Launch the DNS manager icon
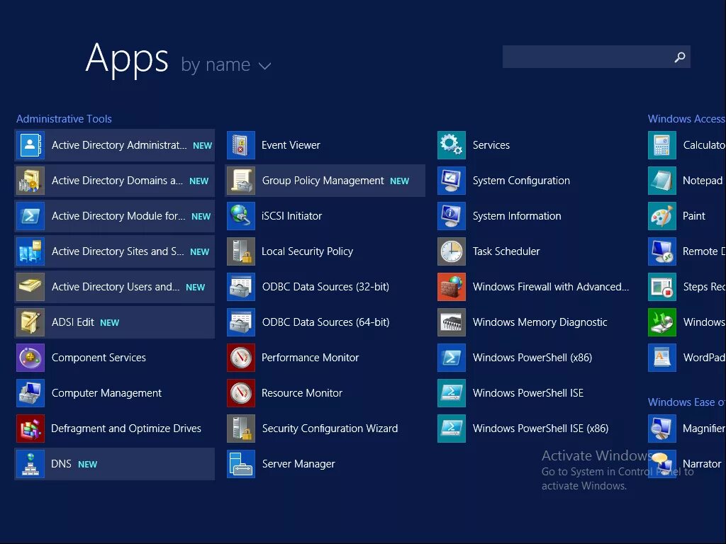The height and width of the screenshot is (544, 726). pyautogui.click(x=30, y=463)
